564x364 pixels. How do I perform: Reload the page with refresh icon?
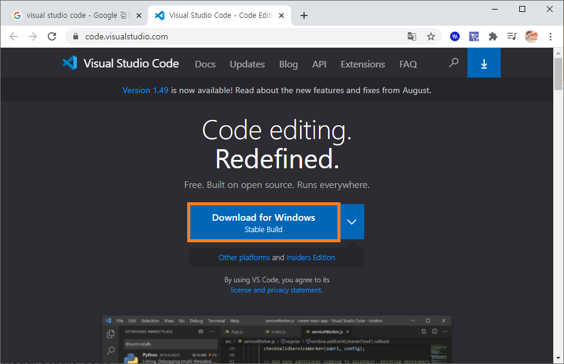(x=52, y=36)
